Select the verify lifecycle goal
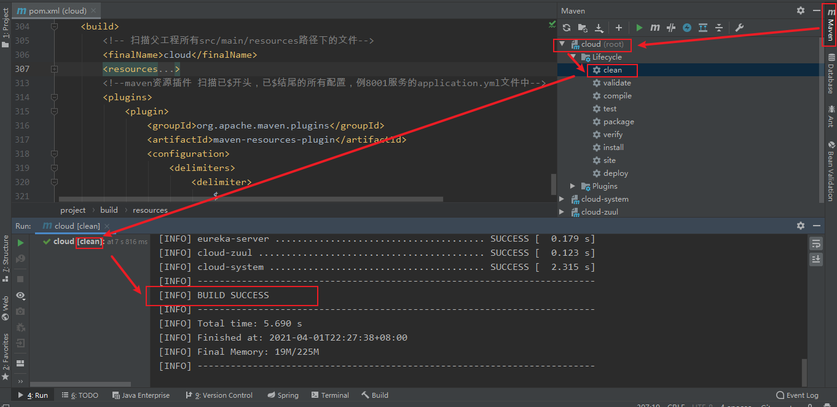This screenshot has height=407, width=837. [608, 135]
